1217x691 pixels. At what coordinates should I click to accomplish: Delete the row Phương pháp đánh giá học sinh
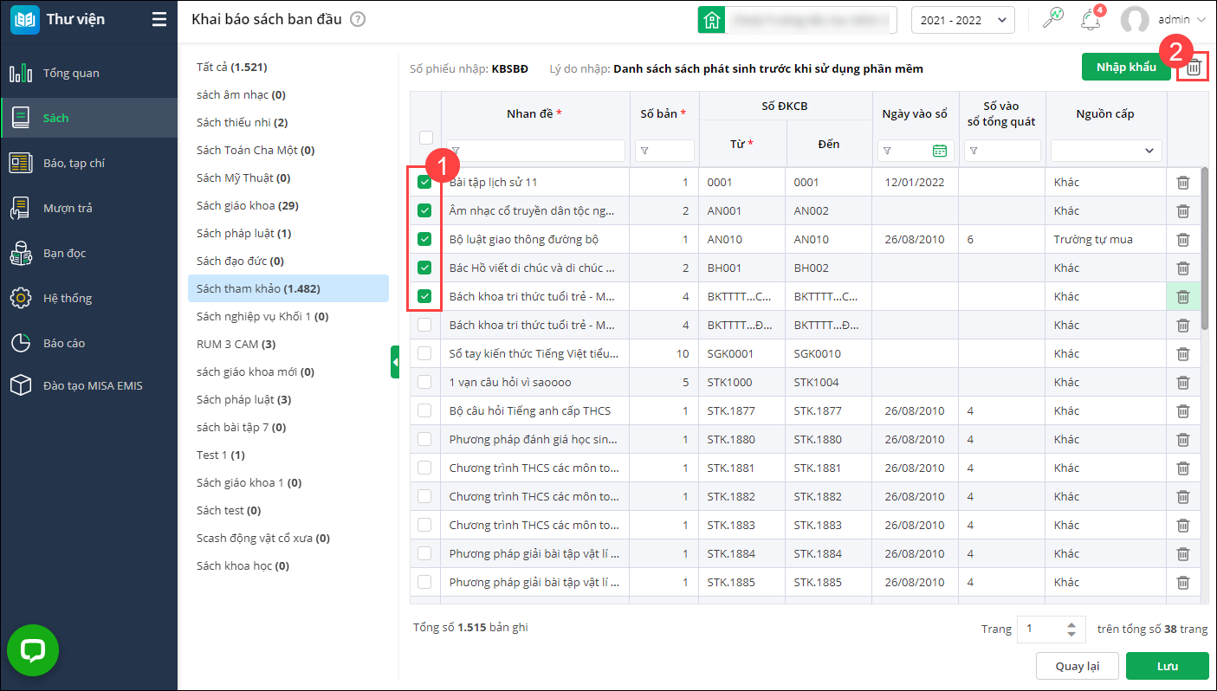click(x=1182, y=440)
